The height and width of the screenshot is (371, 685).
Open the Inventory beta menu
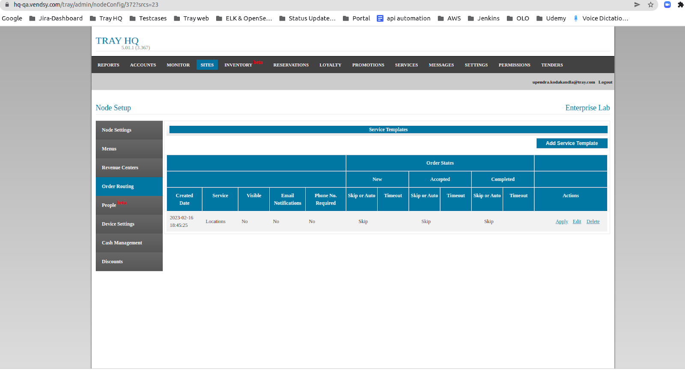[x=238, y=65]
